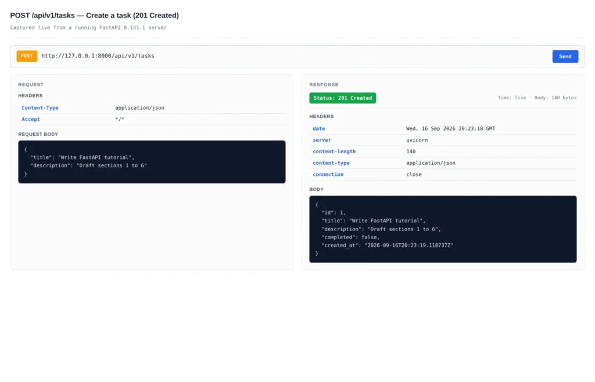This screenshot has height=382, width=595.
Task: Click the REQUEST section heading
Action: [x=31, y=85]
